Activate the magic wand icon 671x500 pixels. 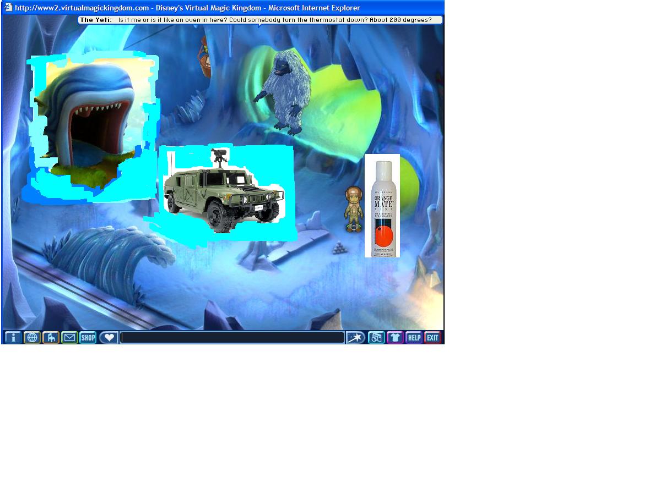tap(356, 337)
